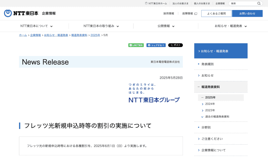Click the News Release heading

[45, 62]
